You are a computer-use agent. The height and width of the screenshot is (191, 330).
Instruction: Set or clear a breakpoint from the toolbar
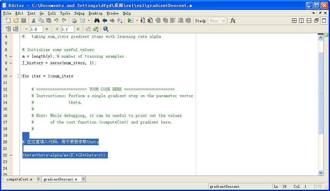tap(143, 21)
